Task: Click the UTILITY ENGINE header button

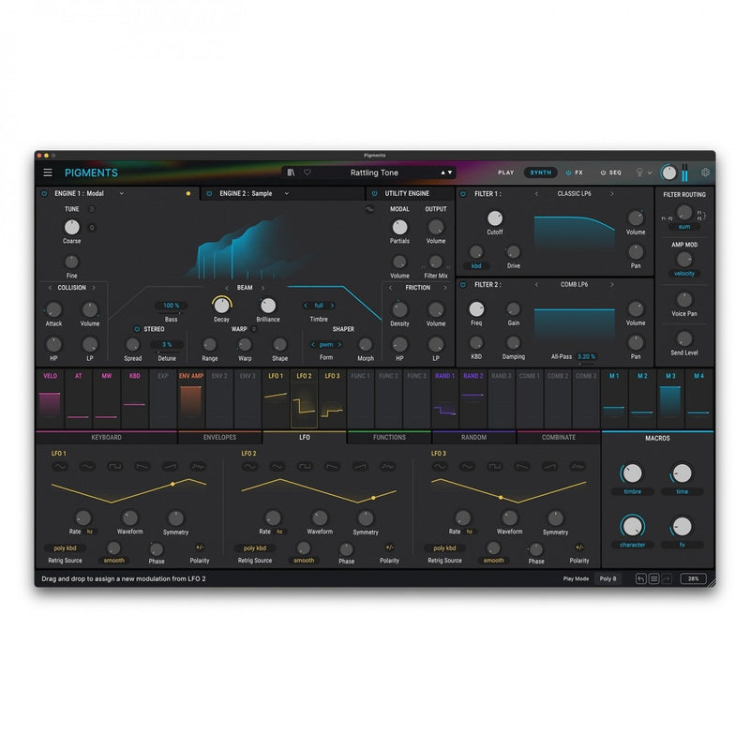Action: tap(405, 192)
